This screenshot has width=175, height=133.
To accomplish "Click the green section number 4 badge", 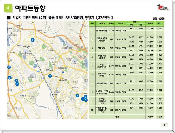I will pyautogui.click(x=8, y=8).
